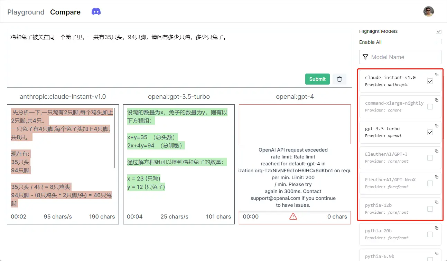Copy the command-xlarge-nightly model name
This screenshot has height=261, width=447.
437,100
